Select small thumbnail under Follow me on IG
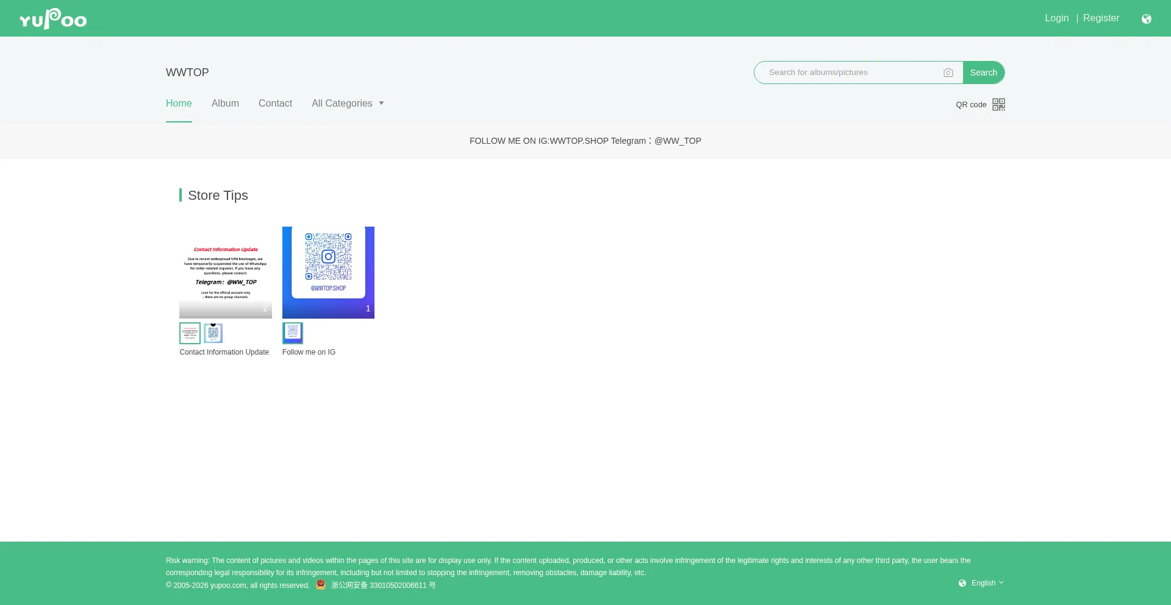 [x=293, y=333]
